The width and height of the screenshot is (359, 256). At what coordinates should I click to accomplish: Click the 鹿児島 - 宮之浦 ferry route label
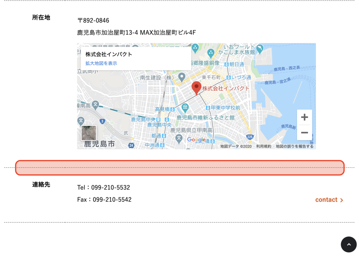(x=278, y=81)
